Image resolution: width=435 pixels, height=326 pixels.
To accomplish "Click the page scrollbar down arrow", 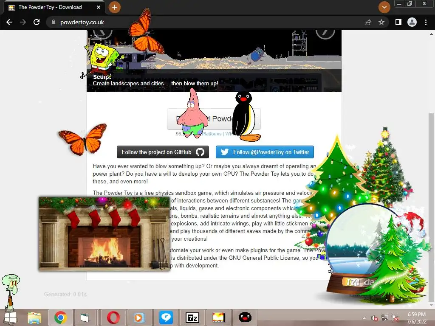I will (431, 305).
